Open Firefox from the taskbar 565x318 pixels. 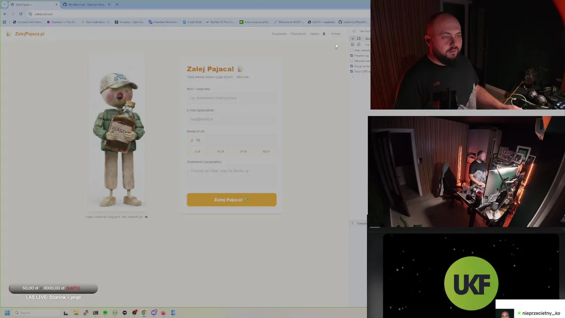tap(163, 313)
